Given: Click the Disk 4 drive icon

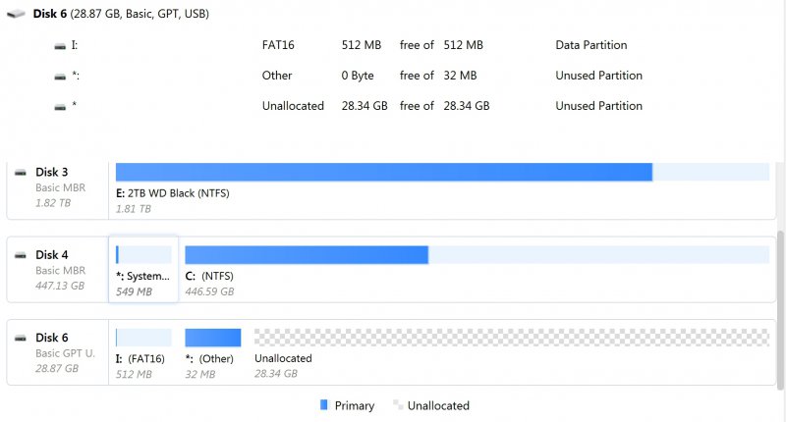Looking at the screenshot, I should click(x=21, y=255).
